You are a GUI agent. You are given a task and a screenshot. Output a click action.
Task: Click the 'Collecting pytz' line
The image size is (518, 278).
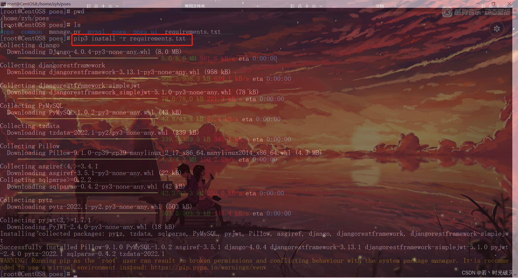click(26, 200)
